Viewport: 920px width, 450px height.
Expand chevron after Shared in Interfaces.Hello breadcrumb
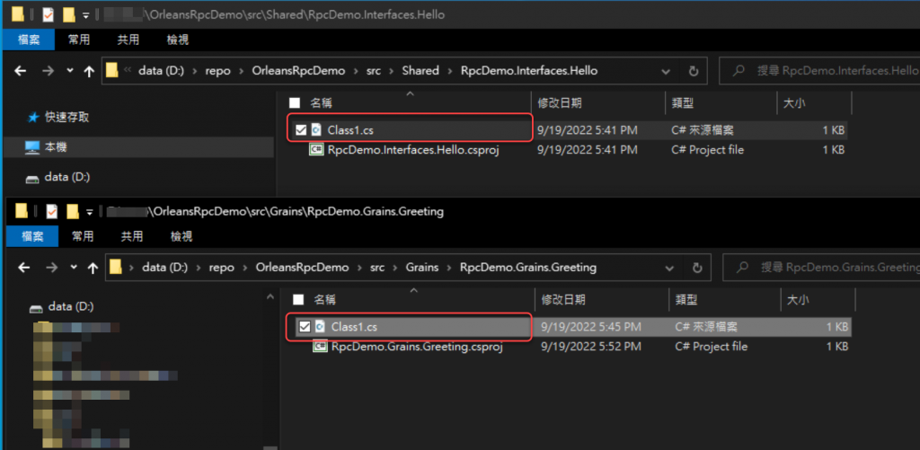coord(449,71)
